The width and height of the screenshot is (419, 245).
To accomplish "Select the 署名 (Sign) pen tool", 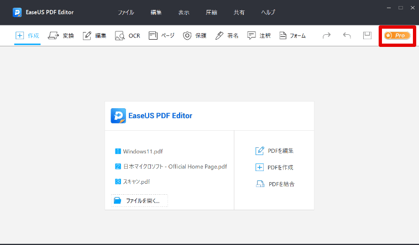I will [x=227, y=35].
